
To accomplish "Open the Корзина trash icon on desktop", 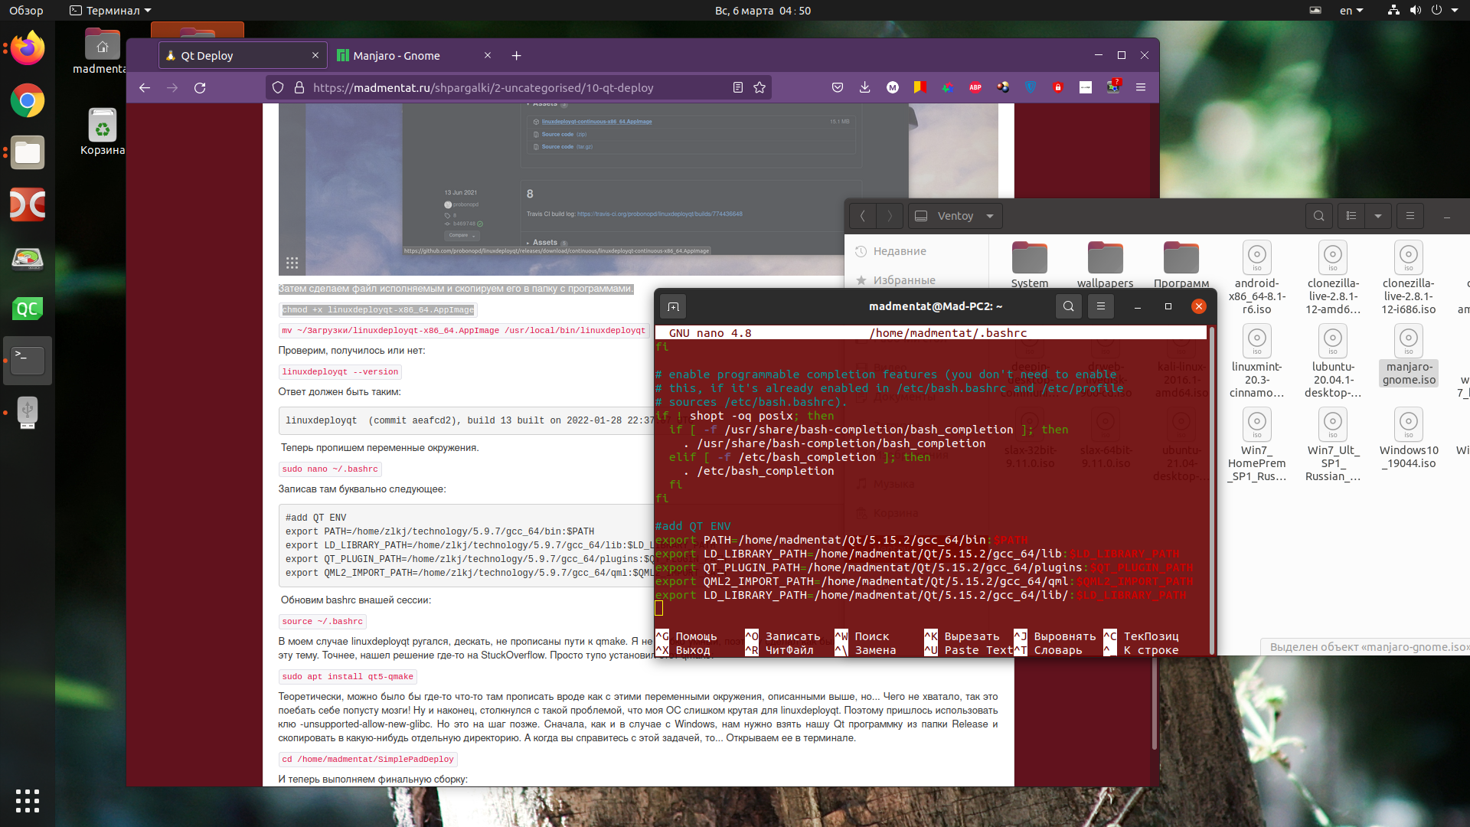I will (102, 132).
